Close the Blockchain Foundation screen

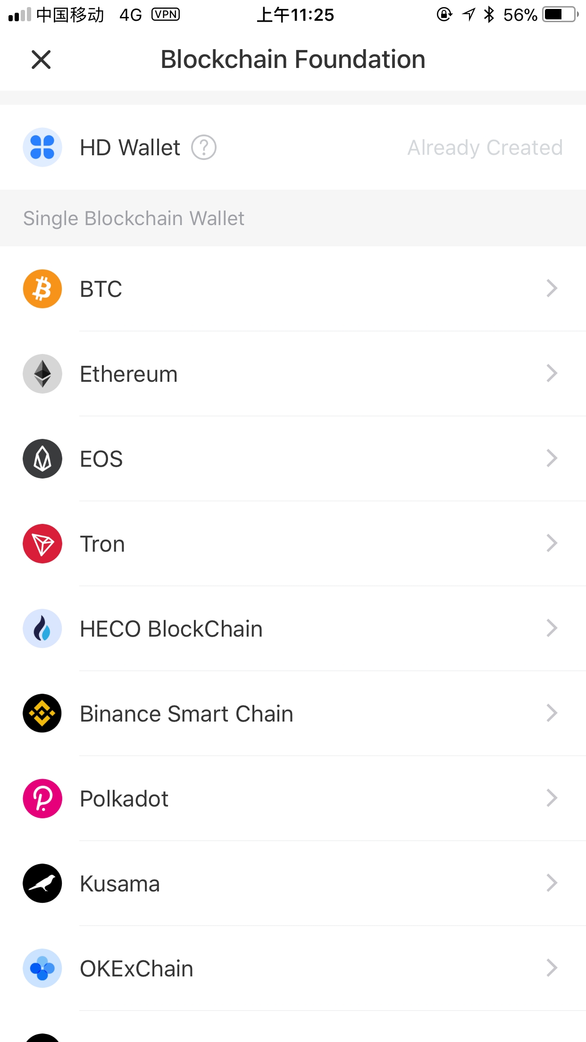point(41,59)
